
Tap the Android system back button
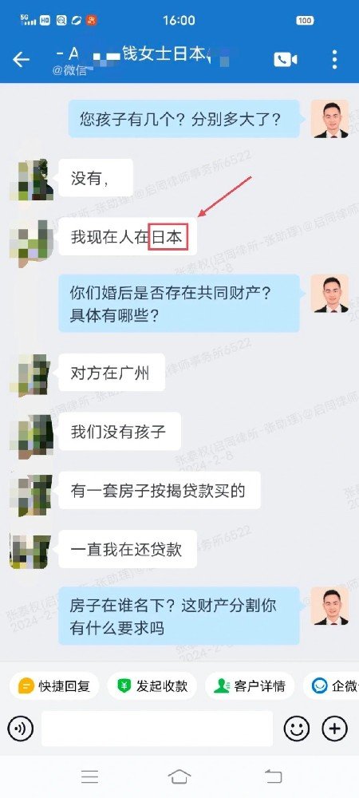(x=273, y=776)
